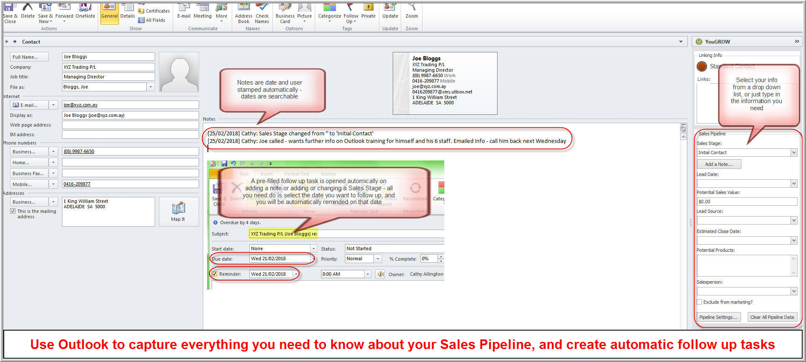This screenshot has height=362, width=806.
Task: Open Joe Bloggs business card preview
Action: pyautogui.click(x=445, y=83)
